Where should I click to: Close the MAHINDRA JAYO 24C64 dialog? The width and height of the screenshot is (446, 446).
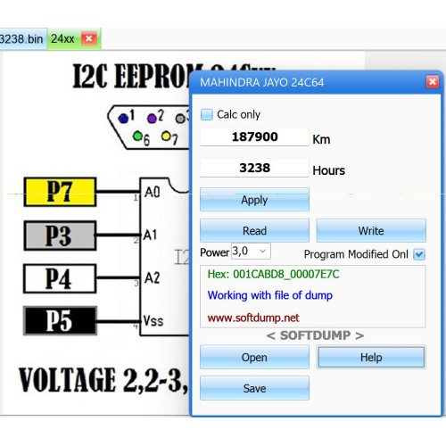433,82
